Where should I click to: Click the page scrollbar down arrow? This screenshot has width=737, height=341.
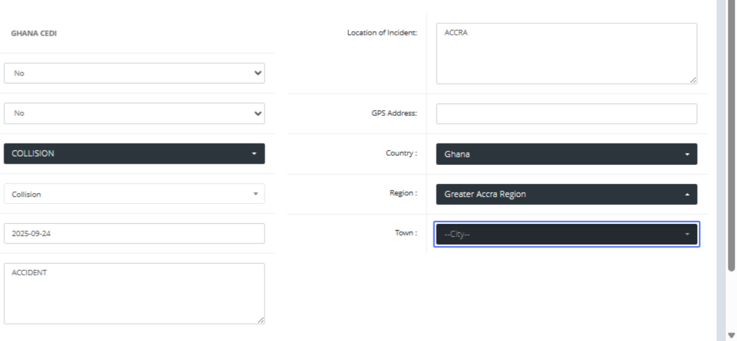[731, 334]
